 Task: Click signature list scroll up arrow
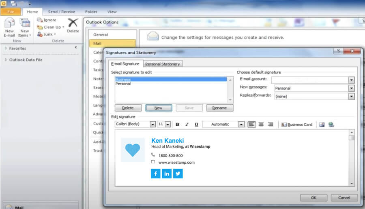click(230, 80)
